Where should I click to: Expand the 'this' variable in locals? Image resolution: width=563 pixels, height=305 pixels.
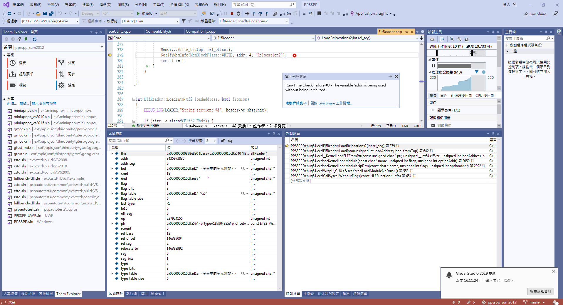(x=112, y=154)
